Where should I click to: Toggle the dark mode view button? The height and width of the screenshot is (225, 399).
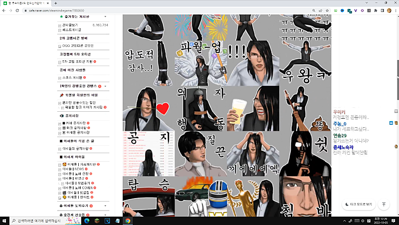coord(358,204)
